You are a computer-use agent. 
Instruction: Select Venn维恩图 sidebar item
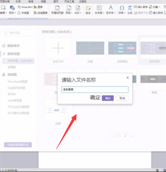[15, 100]
